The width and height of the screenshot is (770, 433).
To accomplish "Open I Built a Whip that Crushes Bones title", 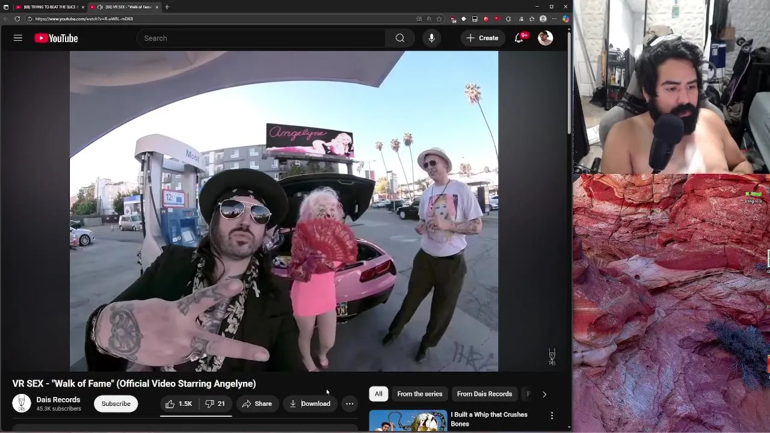I will click(489, 419).
